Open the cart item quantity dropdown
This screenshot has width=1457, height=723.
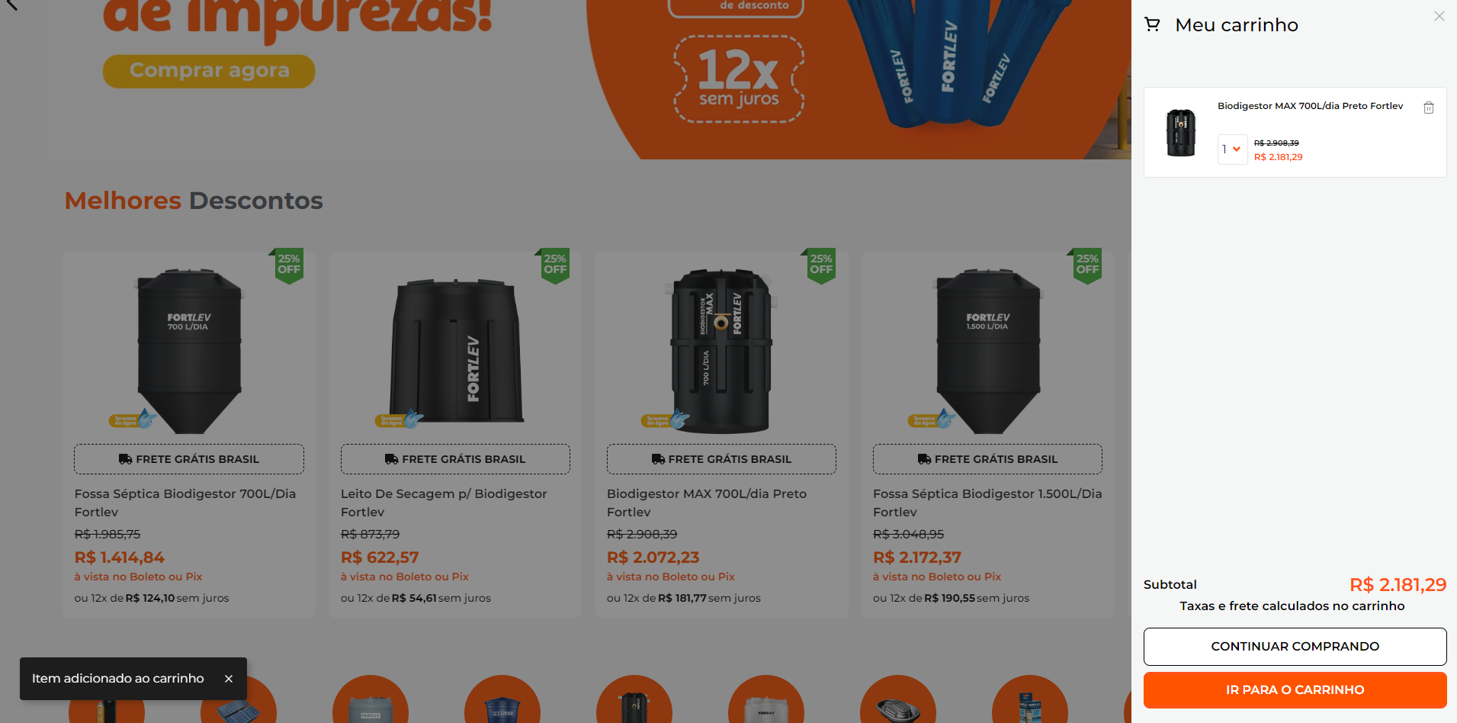[x=1232, y=149]
